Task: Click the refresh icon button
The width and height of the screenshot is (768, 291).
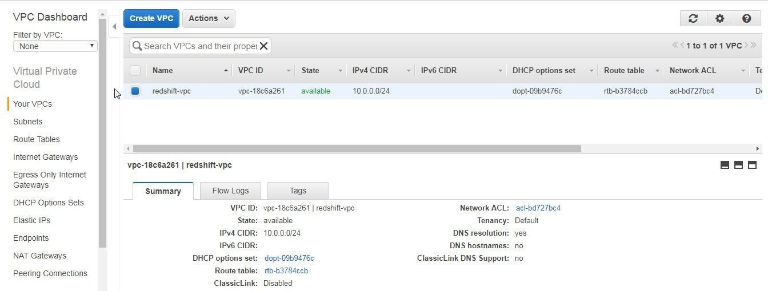Action: [693, 18]
